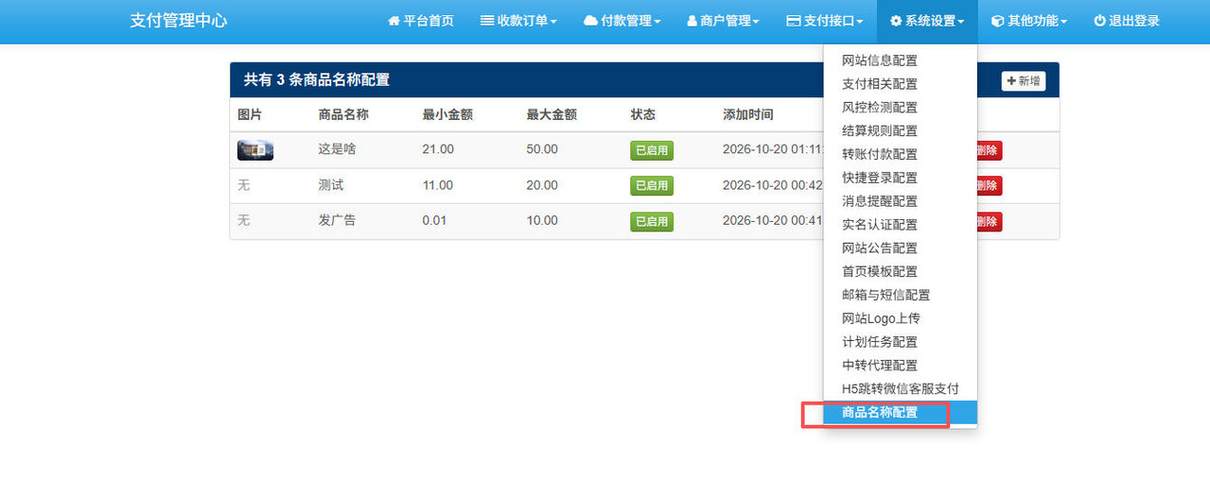This screenshot has width=1210, height=479.
Task: Open 风控检测配置 from dropdown
Action: 900,108
